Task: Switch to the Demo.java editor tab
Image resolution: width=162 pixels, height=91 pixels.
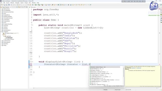Action: (x=33, y=7)
